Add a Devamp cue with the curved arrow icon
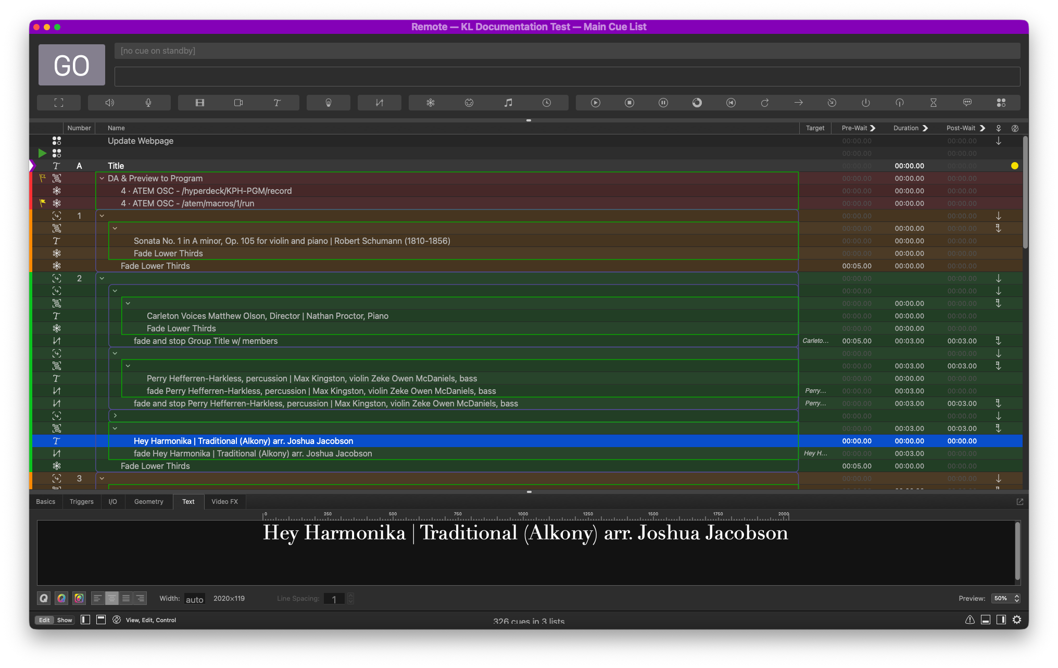This screenshot has height=668, width=1058. tap(765, 103)
